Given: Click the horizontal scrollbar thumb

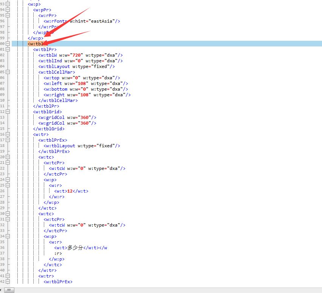Looking at the screenshot, I should [x=9, y=290].
